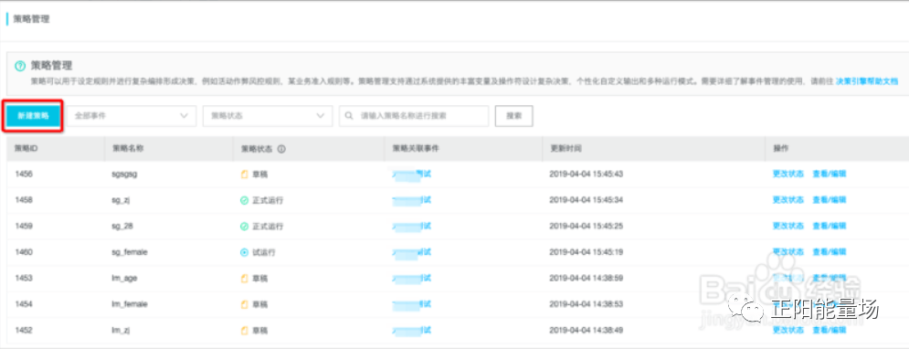Image resolution: width=909 pixels, height=349 pixels.
Task: Click timestamp 2019-04-04 15:45:34
Action: [587, 201]
